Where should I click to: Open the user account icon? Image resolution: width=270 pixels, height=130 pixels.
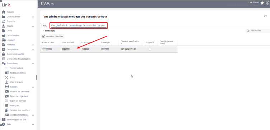(x=267, y=3)
